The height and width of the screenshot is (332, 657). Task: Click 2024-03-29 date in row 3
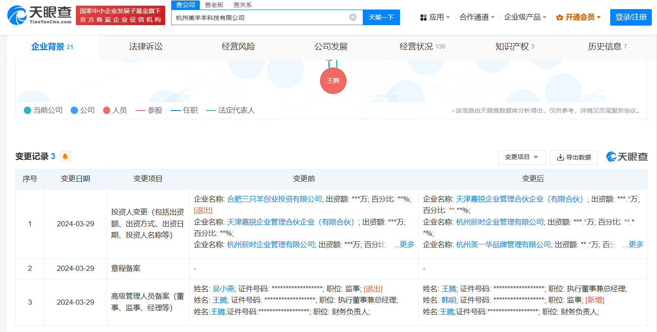tap(75, 302)
